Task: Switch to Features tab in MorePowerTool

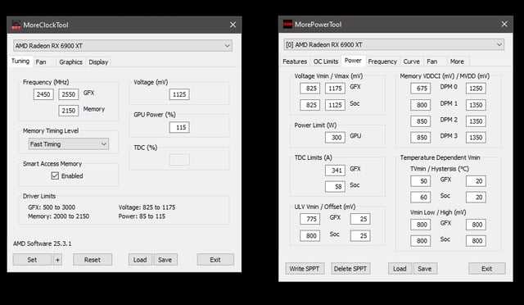Action: click(x=295, y=61)
